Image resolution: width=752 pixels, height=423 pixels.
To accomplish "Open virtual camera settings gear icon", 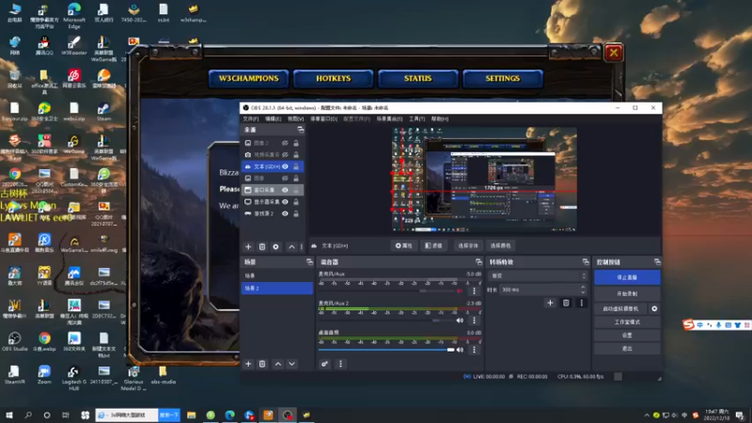I will point(654,309).
